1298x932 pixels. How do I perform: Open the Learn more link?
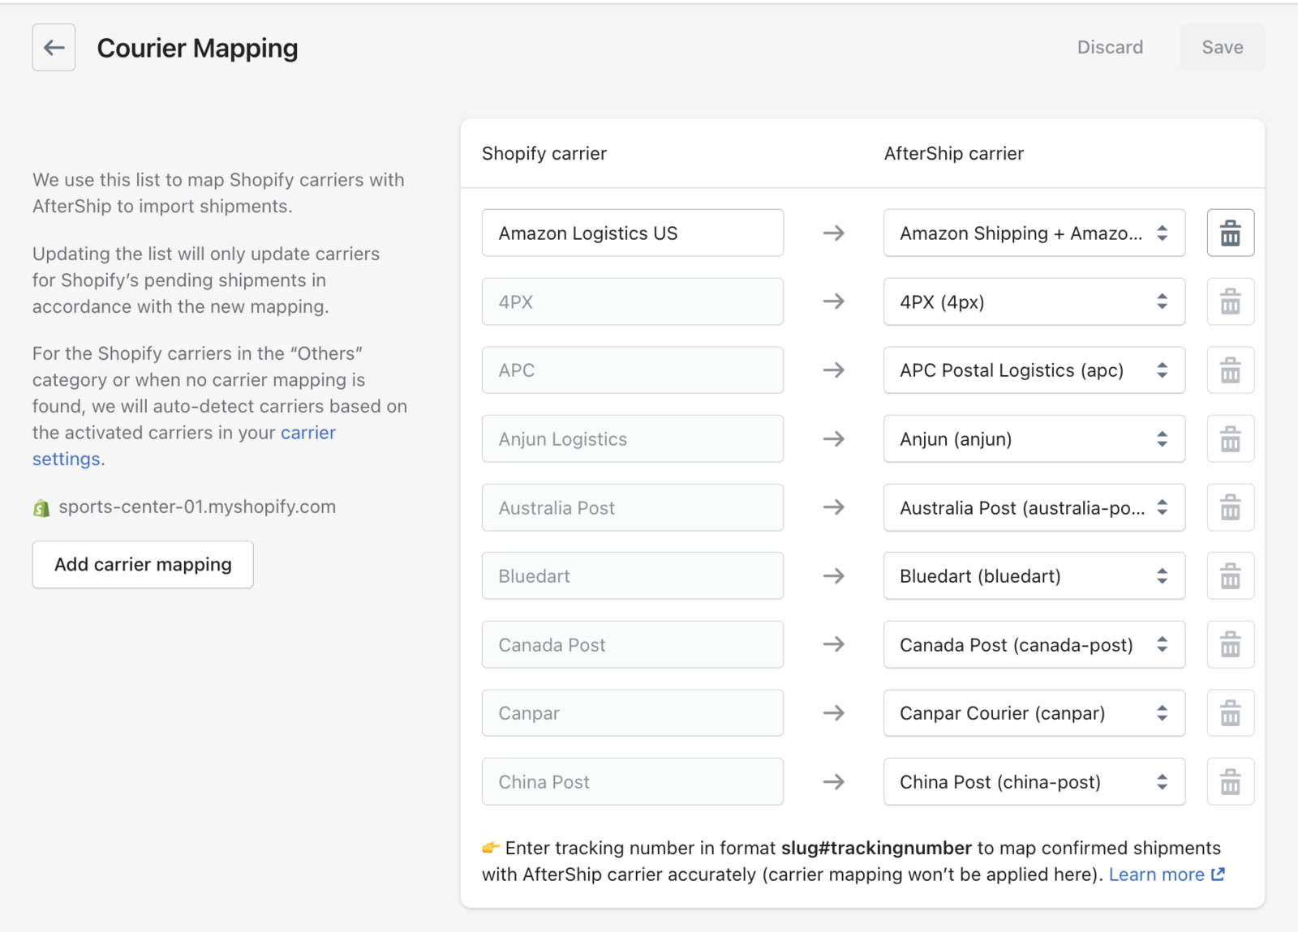[1167, 874]
